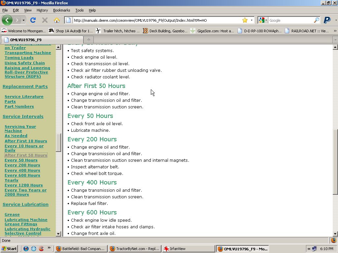Click the Windows Start button
The width and height of the screenshot is (338, 253).
(x=9, y=249)
